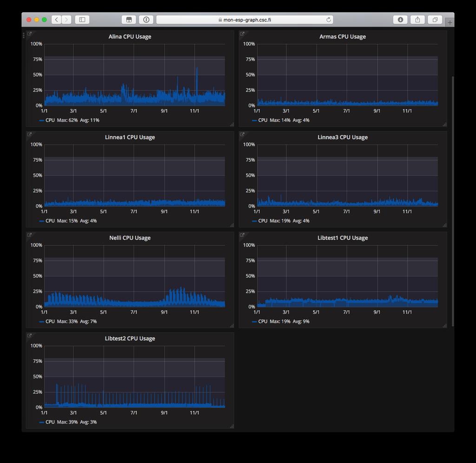Open the external link icon of Alina panel
The height and width of the screenshot is (463, 476).
(29, 34)
